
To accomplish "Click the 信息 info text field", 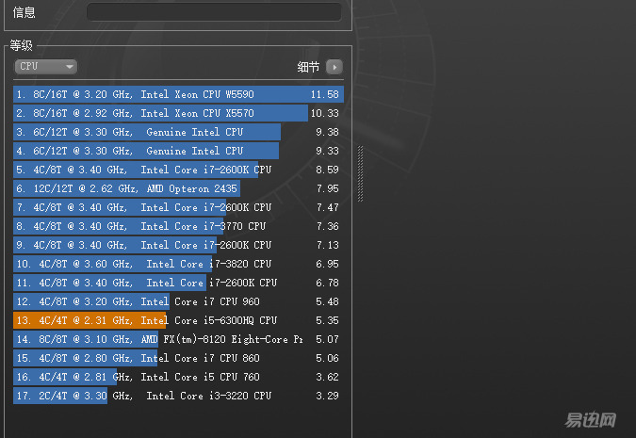I will click(214, 12).
